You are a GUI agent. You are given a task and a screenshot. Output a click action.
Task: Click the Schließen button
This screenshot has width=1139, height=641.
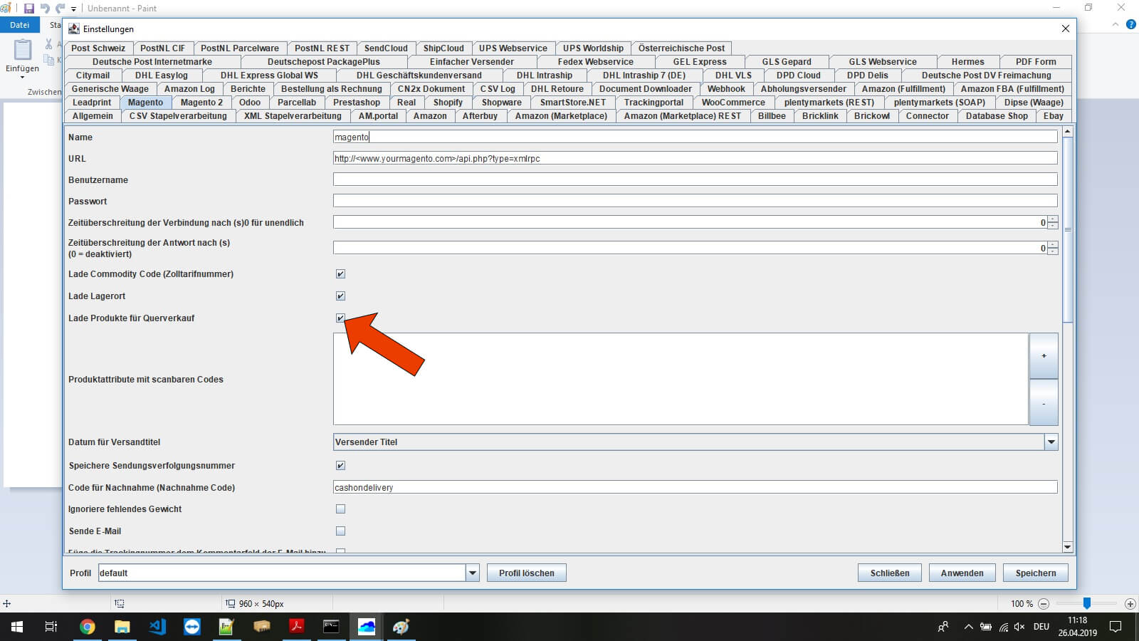click(890, 573)
